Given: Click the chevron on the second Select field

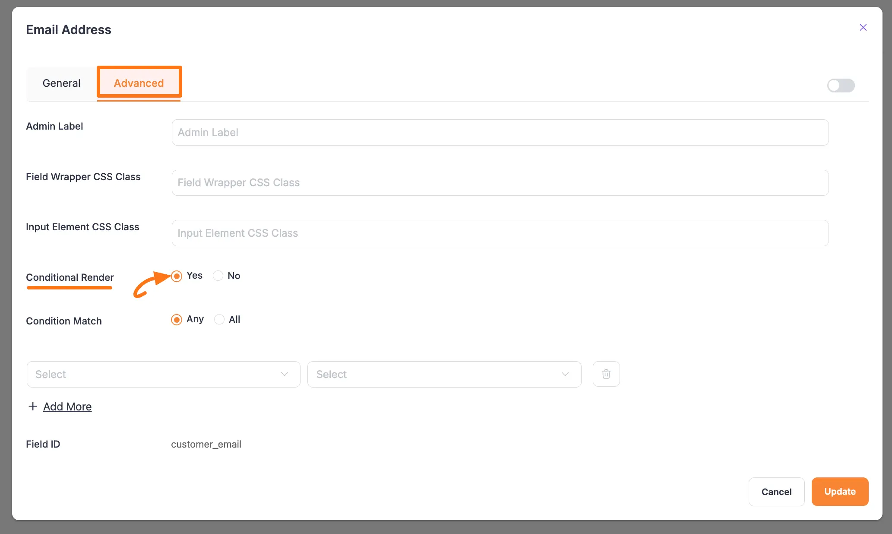Looking at the screenshot, I should pyautogui.click(x=565, y=374).
